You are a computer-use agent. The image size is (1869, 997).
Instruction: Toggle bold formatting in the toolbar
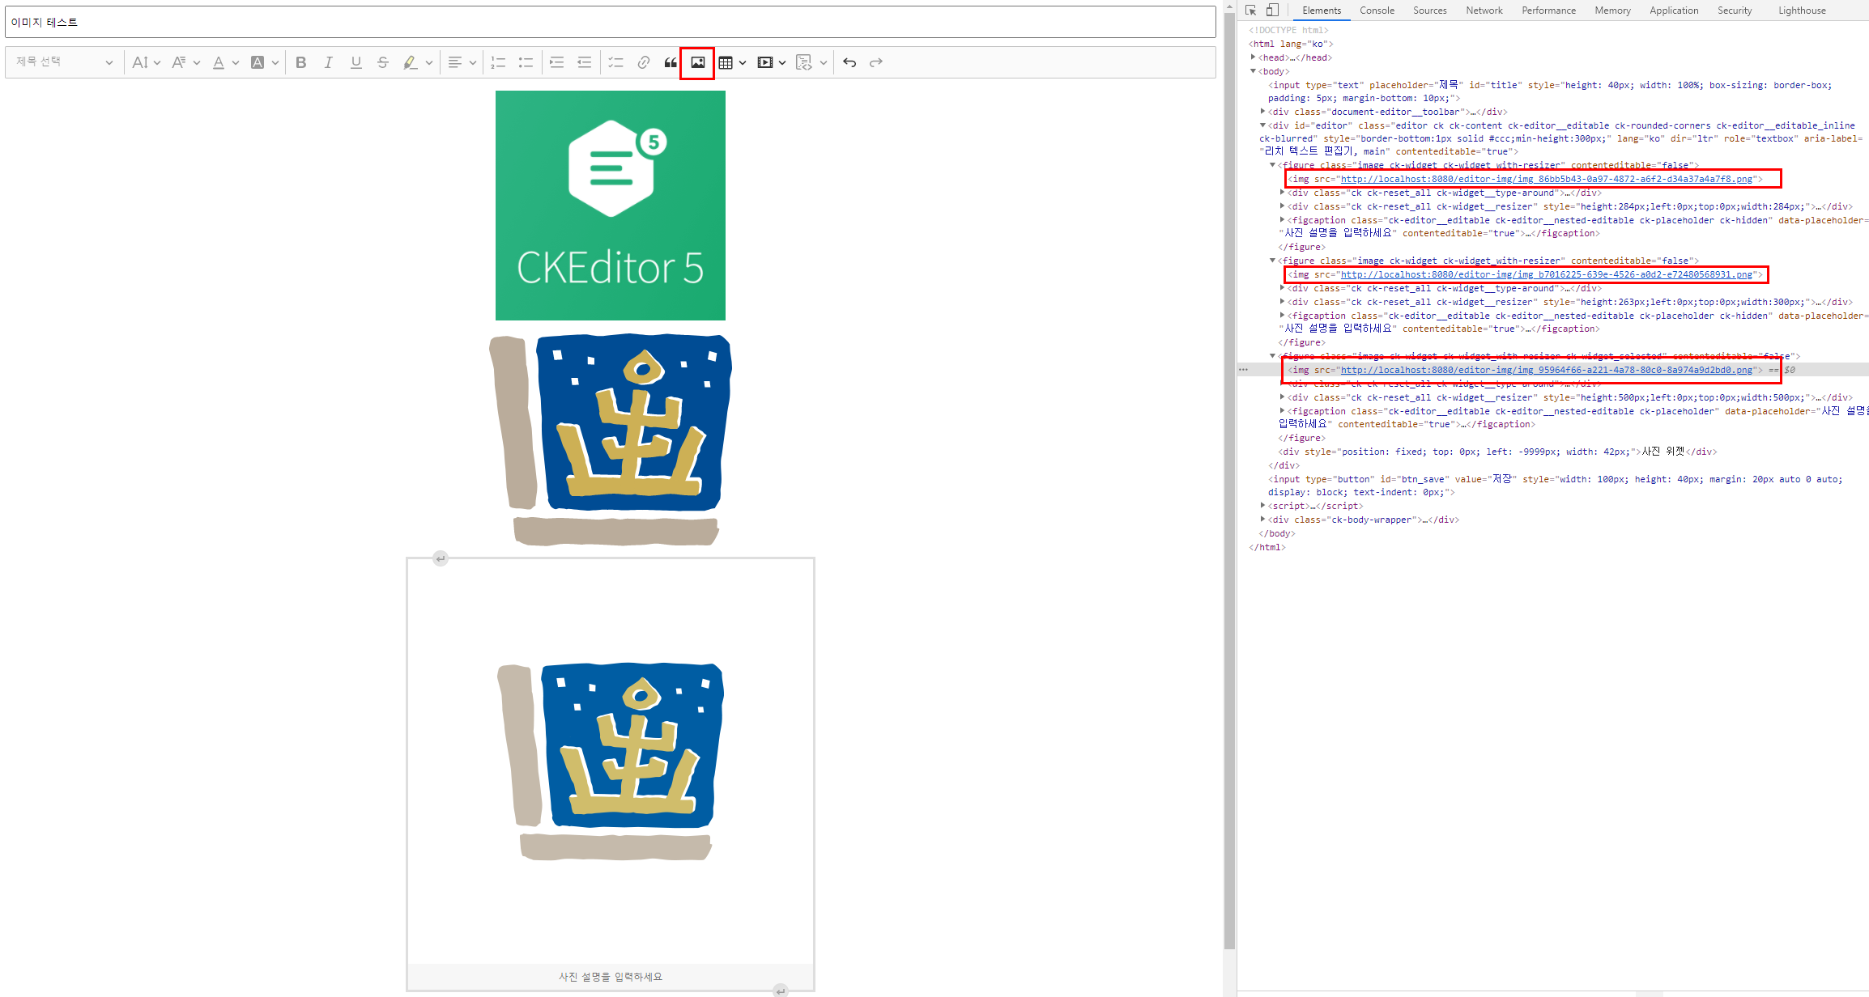[300, 62]
